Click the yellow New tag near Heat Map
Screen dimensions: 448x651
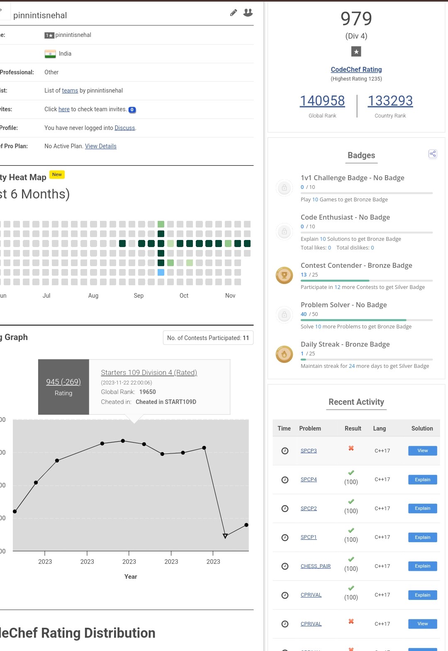coord(57,174)
